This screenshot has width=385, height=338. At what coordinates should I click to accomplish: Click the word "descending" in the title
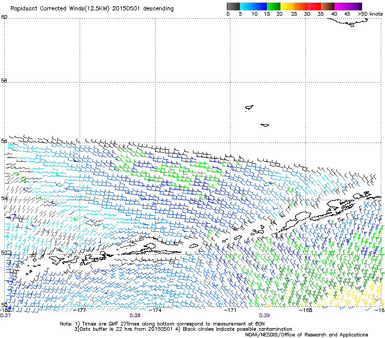[158, 9]
